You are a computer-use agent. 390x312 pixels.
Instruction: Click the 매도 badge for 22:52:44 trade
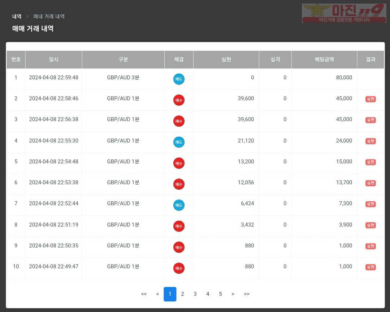coord(179,205)
